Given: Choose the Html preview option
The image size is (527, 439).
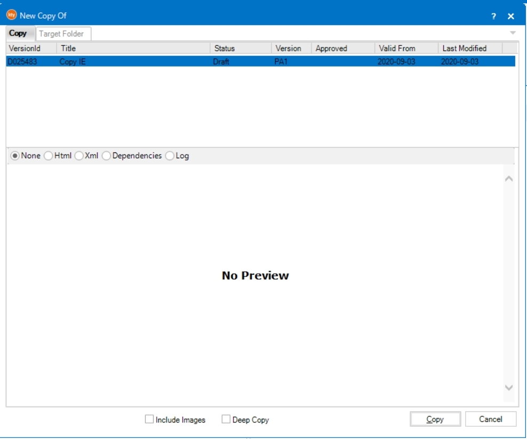Looking at the screenshot, I should click(49, 156).
